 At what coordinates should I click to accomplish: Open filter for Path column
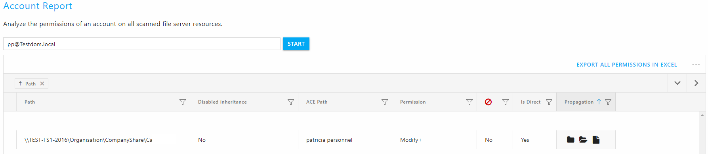click(183, 102)
